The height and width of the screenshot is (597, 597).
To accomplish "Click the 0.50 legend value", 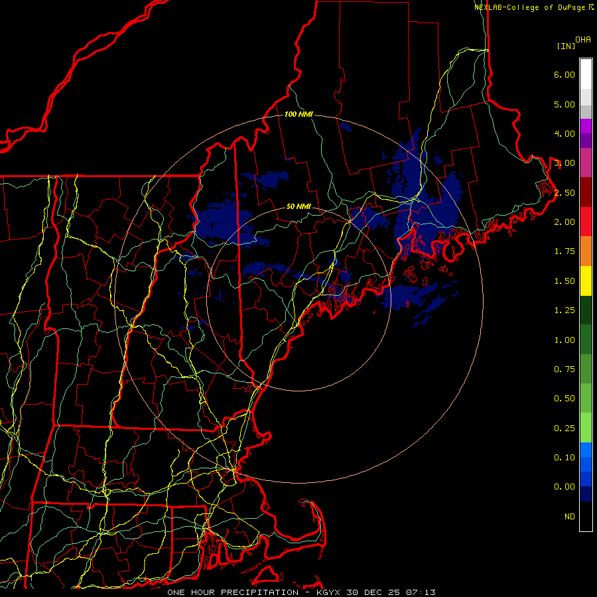I will (564, 399).
